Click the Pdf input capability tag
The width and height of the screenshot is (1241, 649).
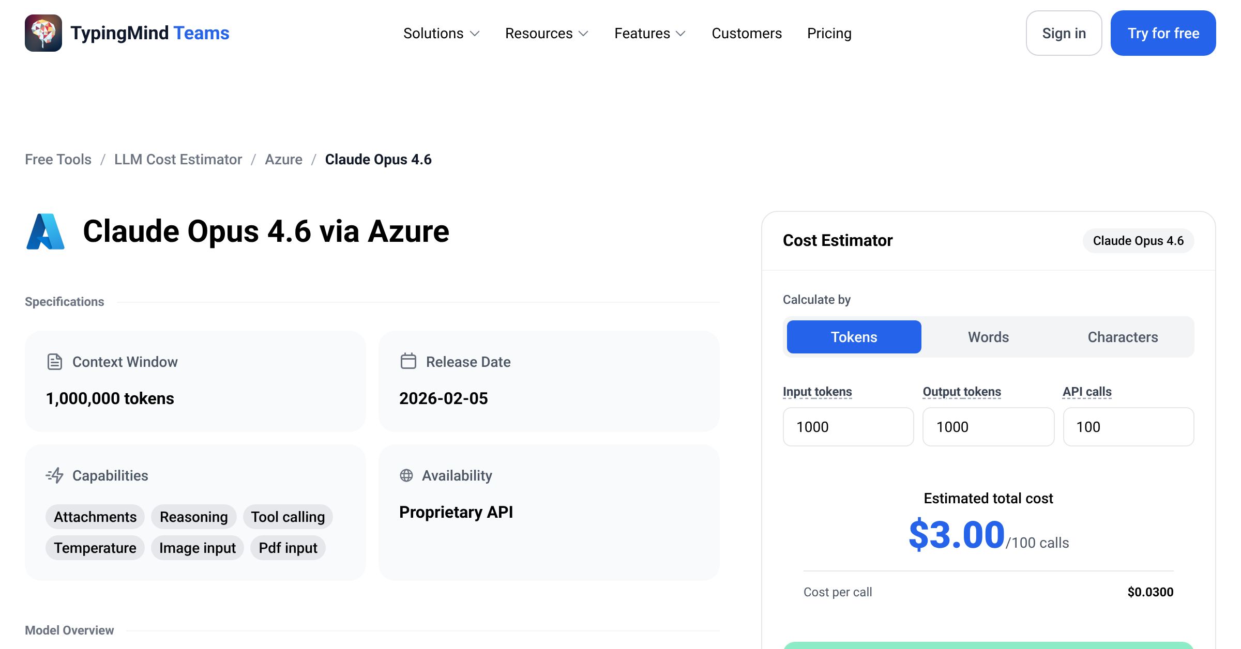288,548
